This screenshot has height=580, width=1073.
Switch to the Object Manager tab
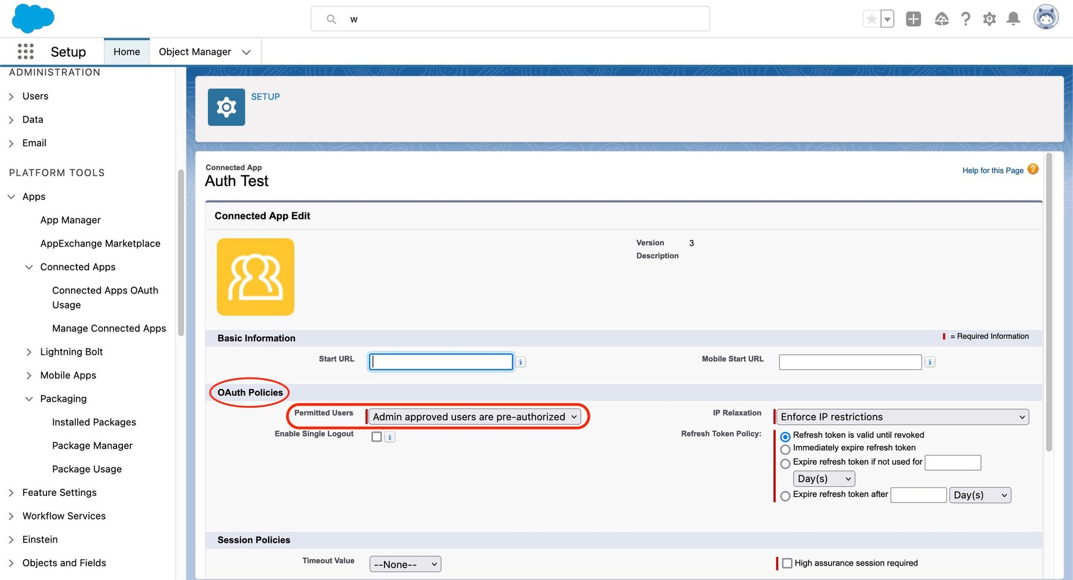[195, 52]
